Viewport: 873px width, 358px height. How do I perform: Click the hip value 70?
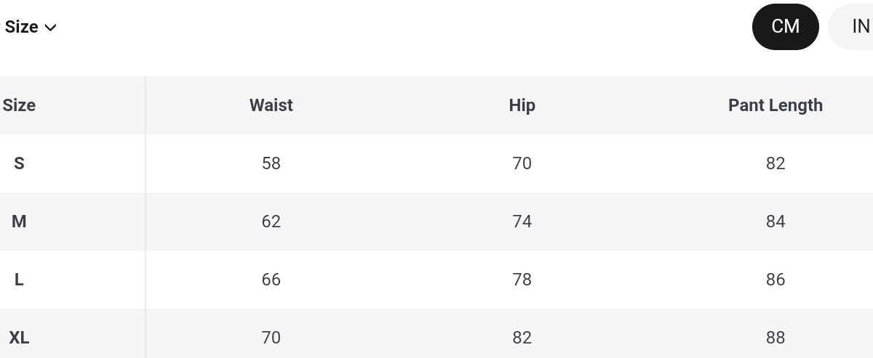[522, 163]
